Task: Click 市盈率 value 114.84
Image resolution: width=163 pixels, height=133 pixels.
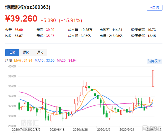Action: [x=117, y=30]
